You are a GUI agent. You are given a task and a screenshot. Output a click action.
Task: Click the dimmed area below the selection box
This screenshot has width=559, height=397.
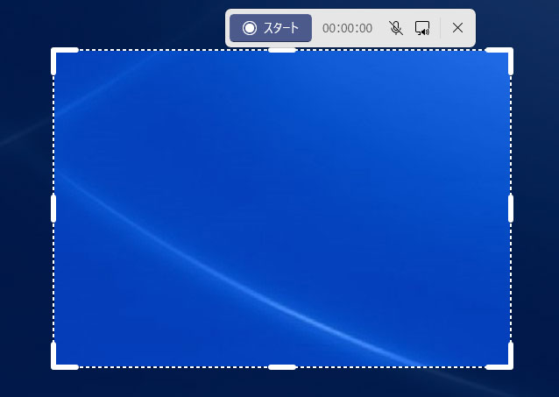pos(282,383)
